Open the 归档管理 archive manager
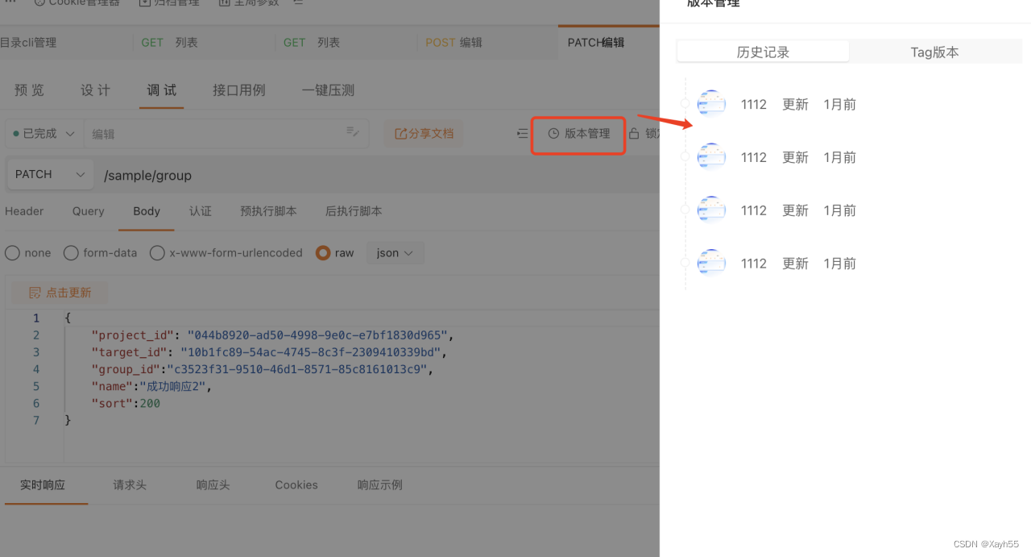1031x557 pixels. (168, 2)
